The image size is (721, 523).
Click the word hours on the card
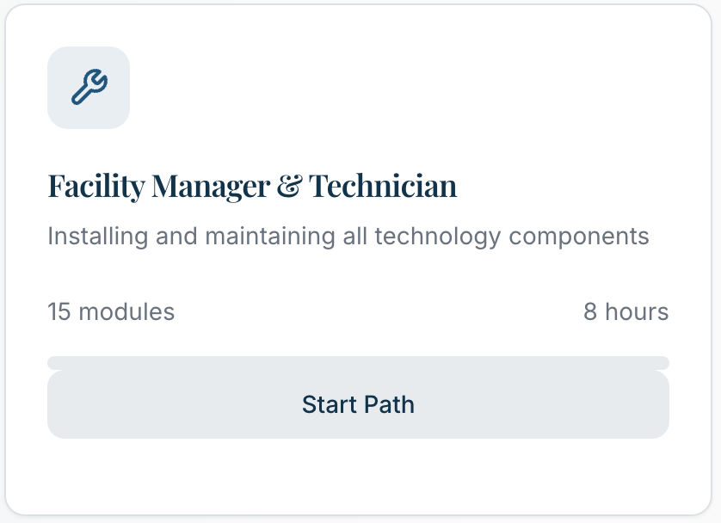(637, 311)
